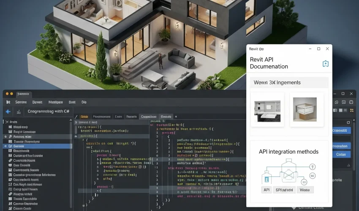Collapse the top sidebar section header
The image size is (359, 211).
pos(7,122)
